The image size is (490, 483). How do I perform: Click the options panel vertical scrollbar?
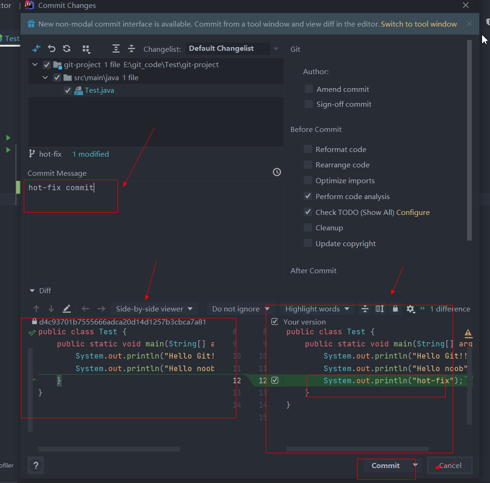pos(469,140)
